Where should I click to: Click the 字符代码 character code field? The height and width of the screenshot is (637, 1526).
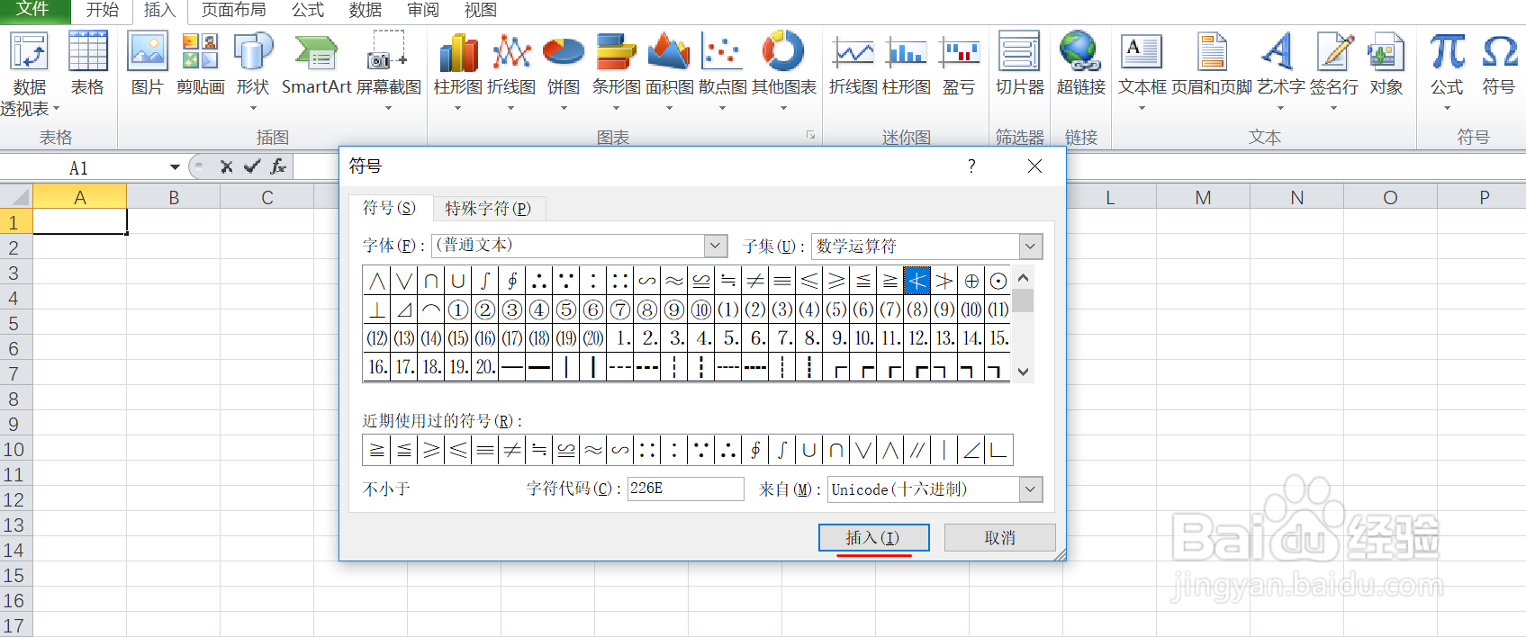685,489
